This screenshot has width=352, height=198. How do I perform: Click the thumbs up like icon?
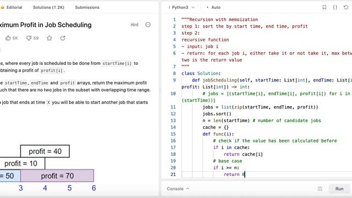tap(8, 38)
